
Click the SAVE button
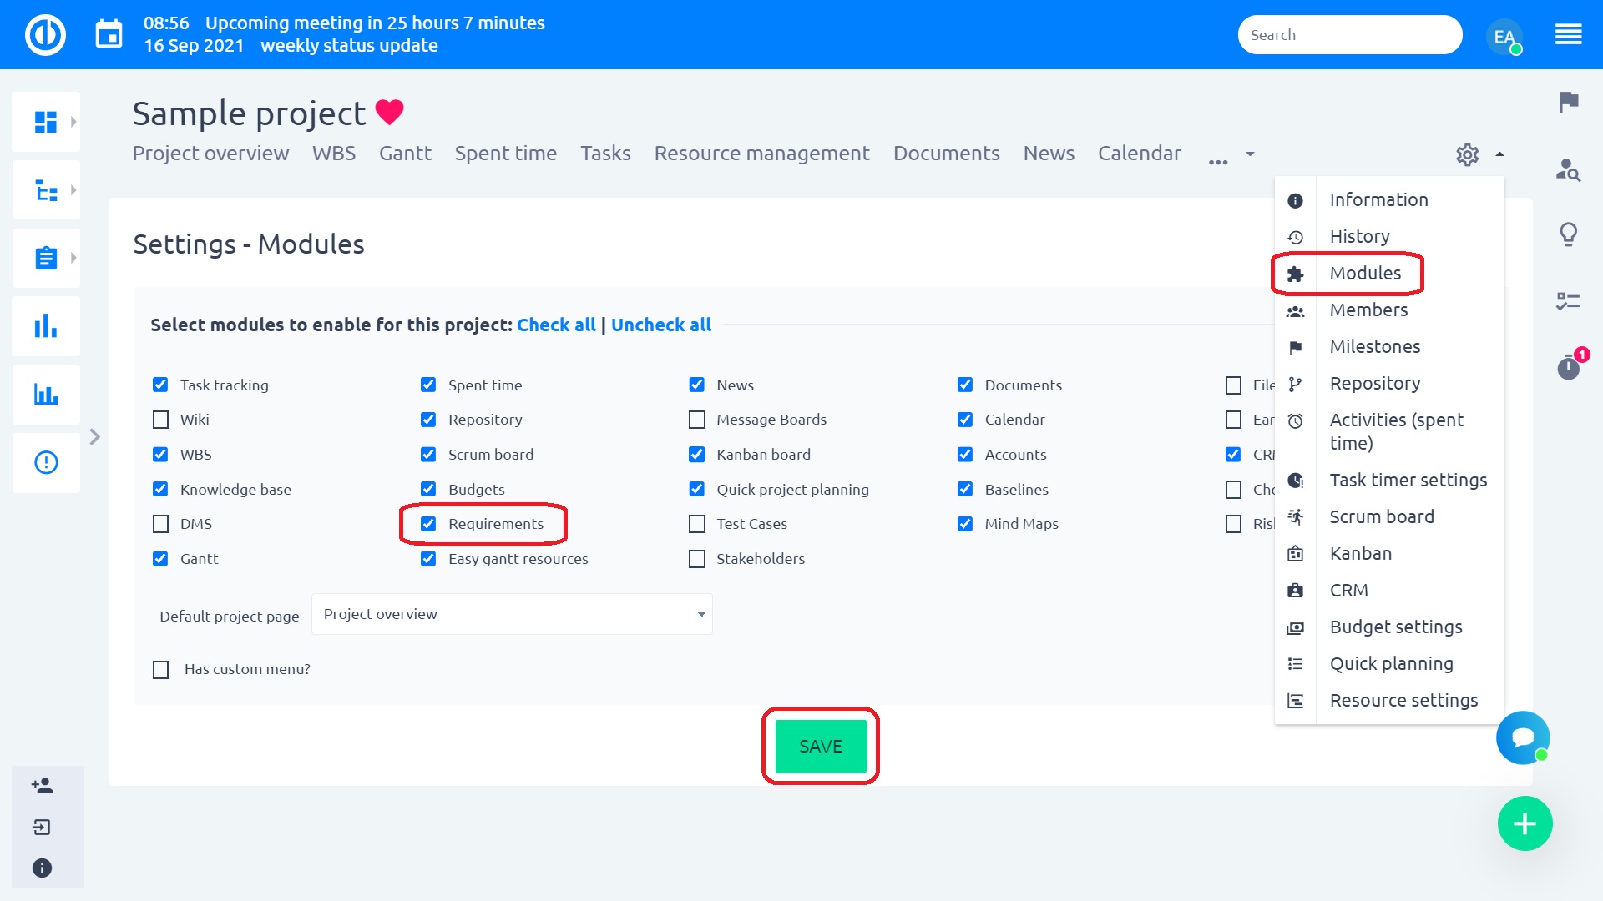[820, 747]
